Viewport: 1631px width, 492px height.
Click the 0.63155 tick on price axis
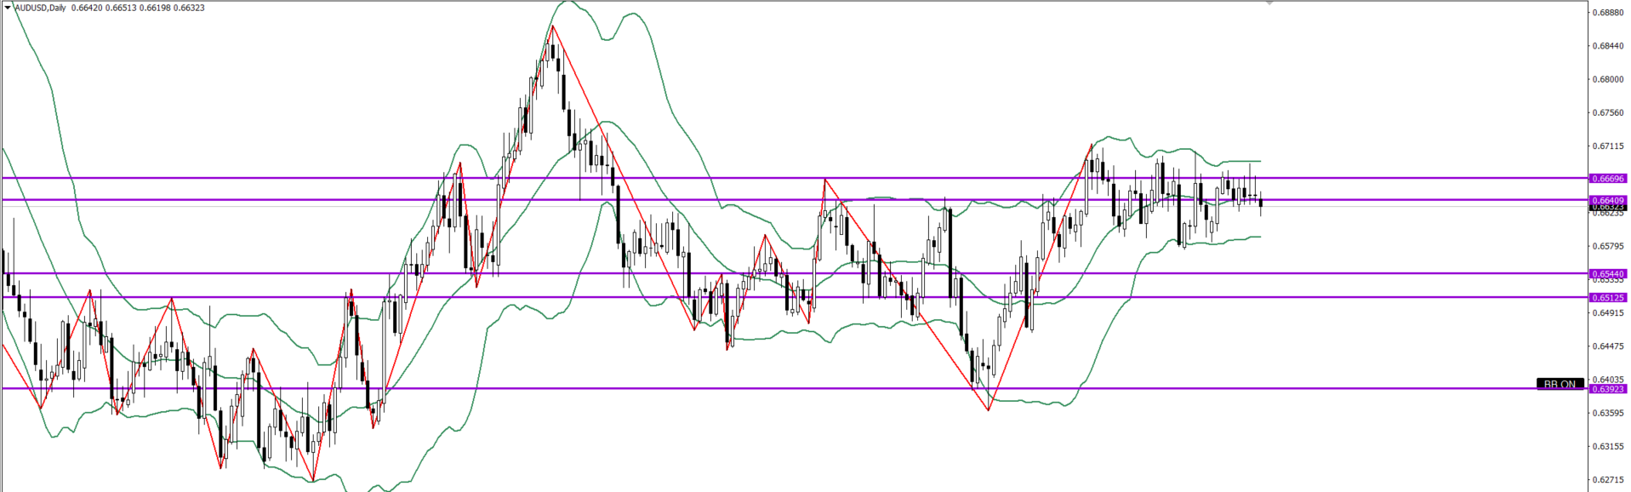point(1608,446)
